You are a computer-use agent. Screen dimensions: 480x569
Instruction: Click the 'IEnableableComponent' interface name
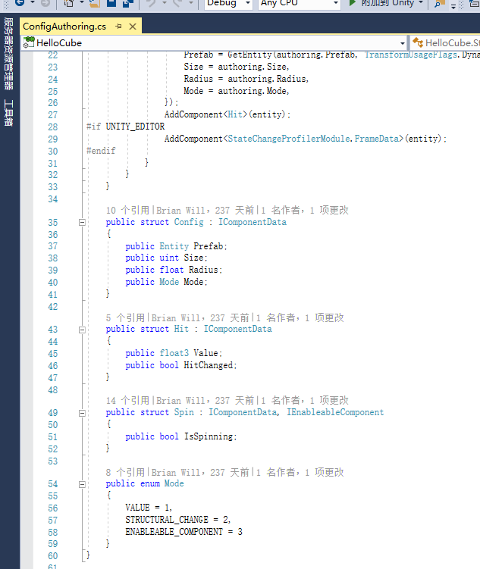[x=335, y=412]
